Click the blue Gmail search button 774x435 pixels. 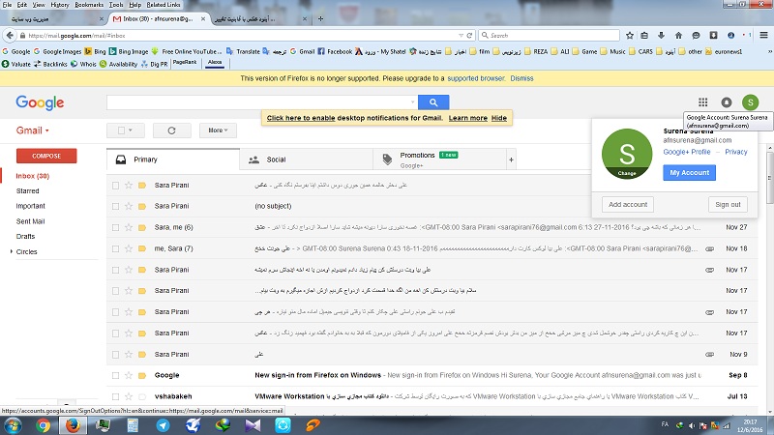pos(433,102)
